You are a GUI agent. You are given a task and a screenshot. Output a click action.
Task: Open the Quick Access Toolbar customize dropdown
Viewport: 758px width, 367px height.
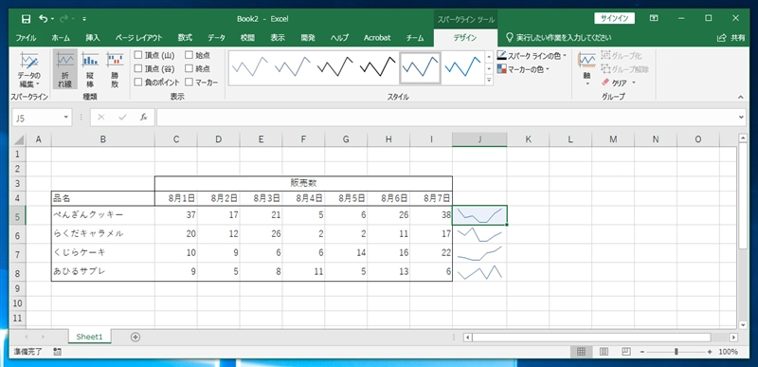tap(84, 19)
